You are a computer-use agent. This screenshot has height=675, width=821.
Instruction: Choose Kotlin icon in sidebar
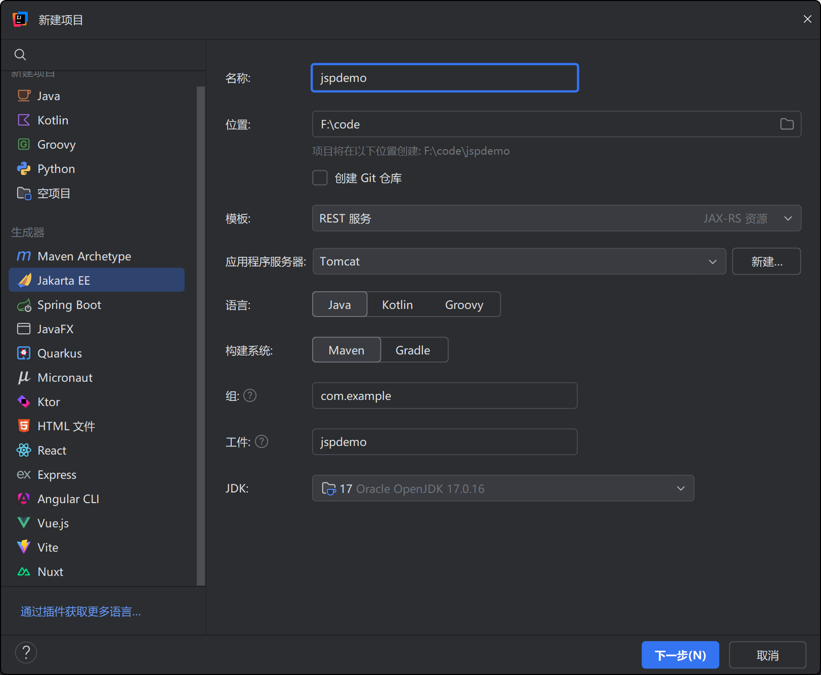pos(24,120)
